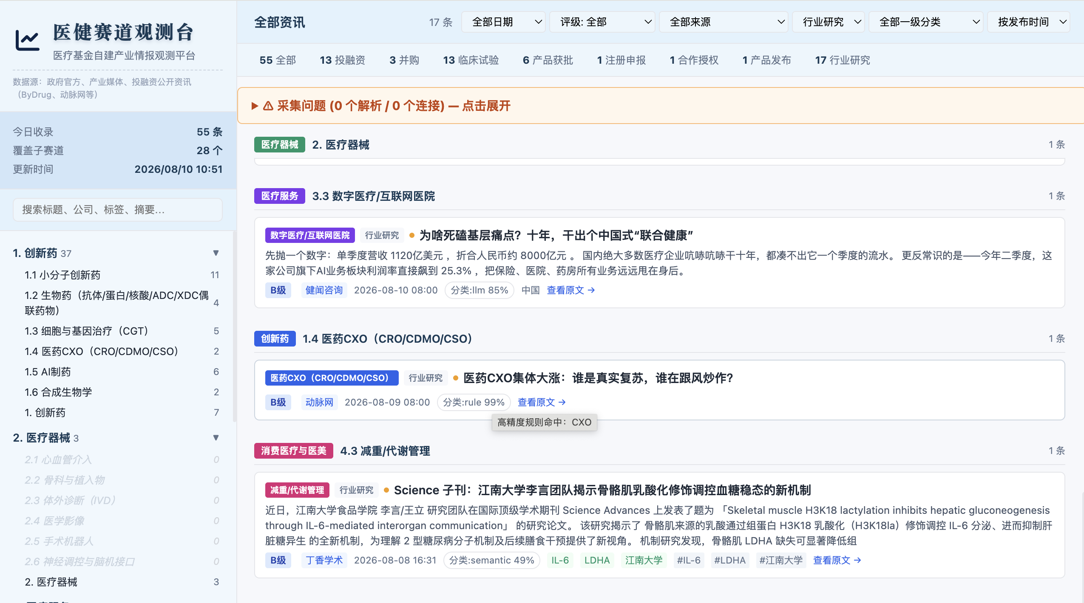Select 1.2 生物药 category in sidebar
1084x603 pixels.
click(122, 303)
